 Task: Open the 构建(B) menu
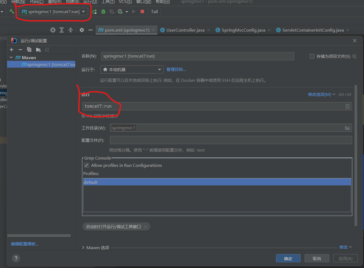tap(73, 2)
